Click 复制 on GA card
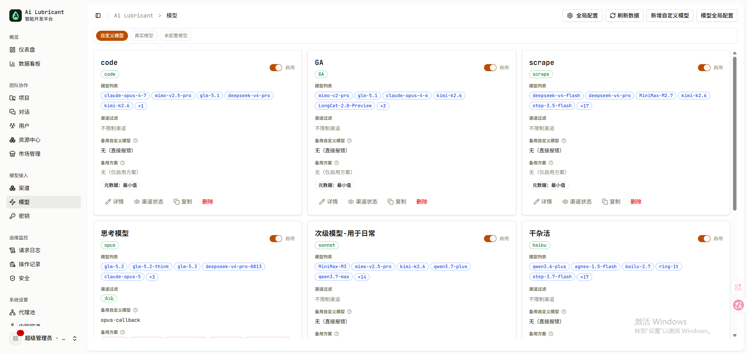Screen dimensions: 747x354 tap(397, 202)
